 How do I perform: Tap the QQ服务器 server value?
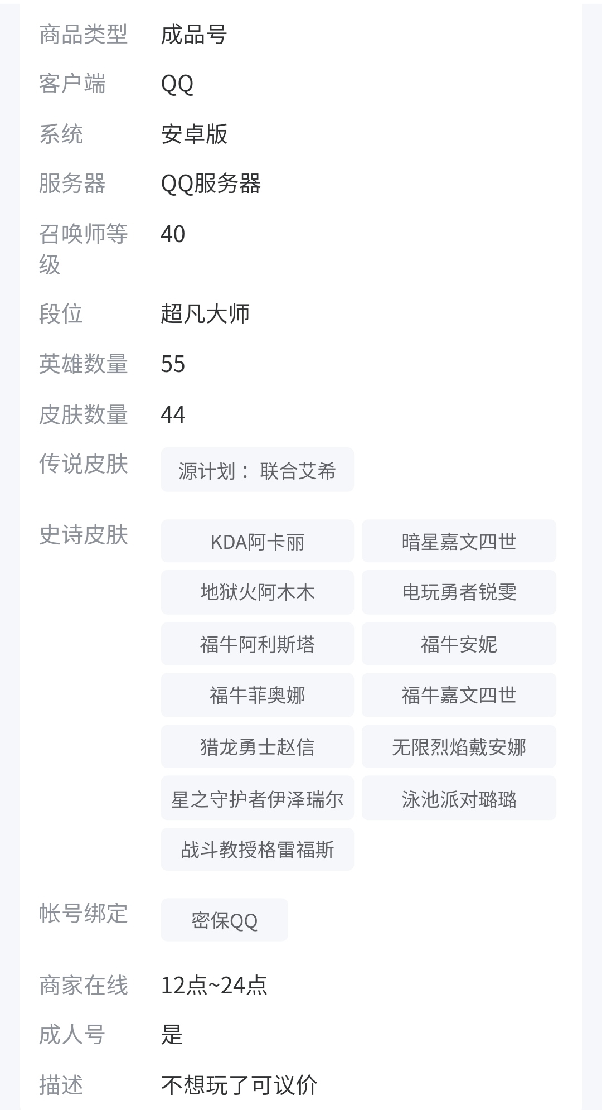(211, 184)
